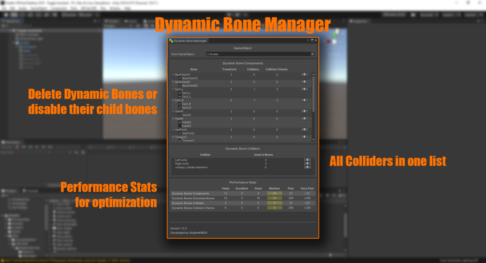Remove HairA1 dynamic bone with its trash icon
The width and height of the screenshot is (486, 263).
point(304,111)
